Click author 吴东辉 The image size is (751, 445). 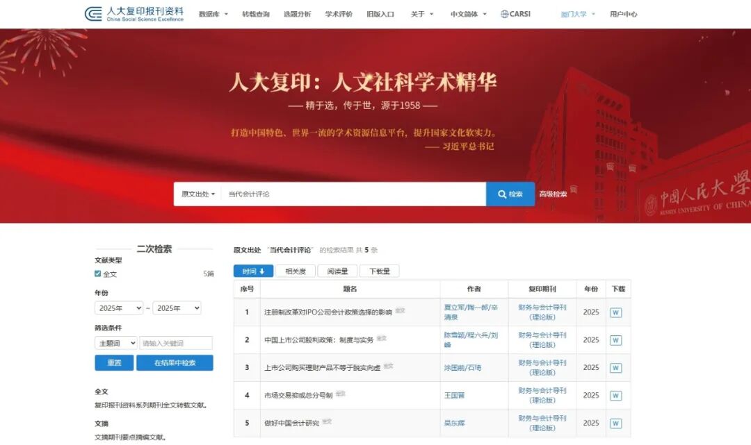[454, 423]
